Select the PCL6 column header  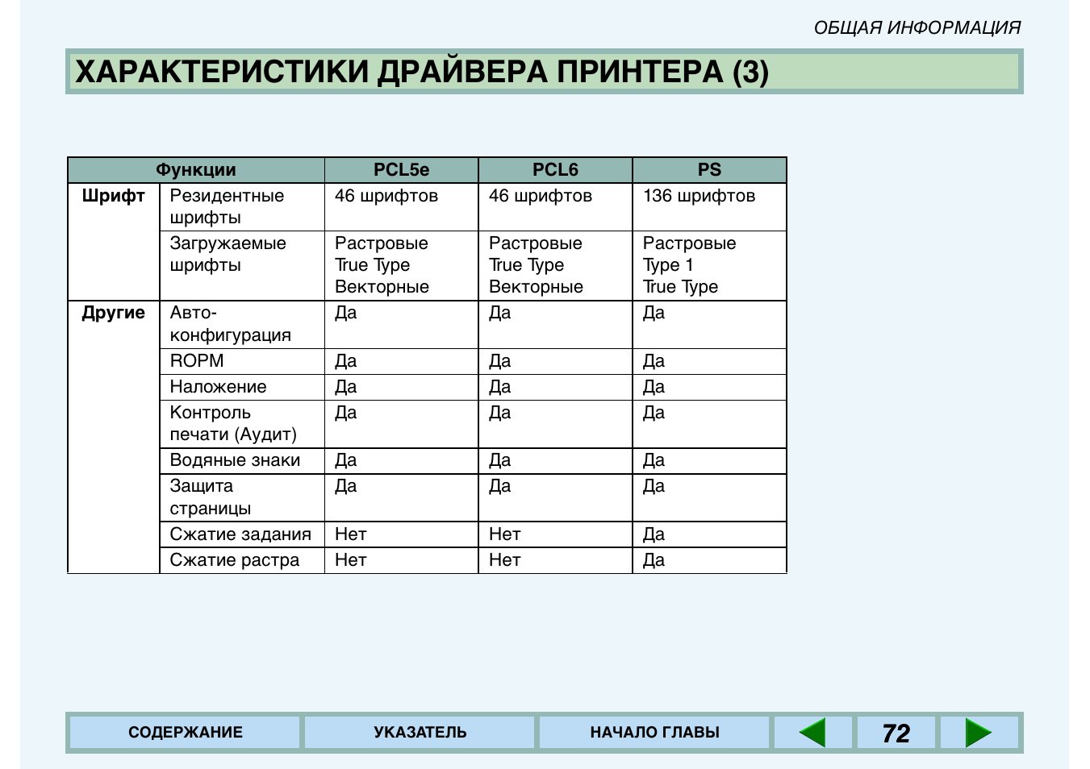555,170
